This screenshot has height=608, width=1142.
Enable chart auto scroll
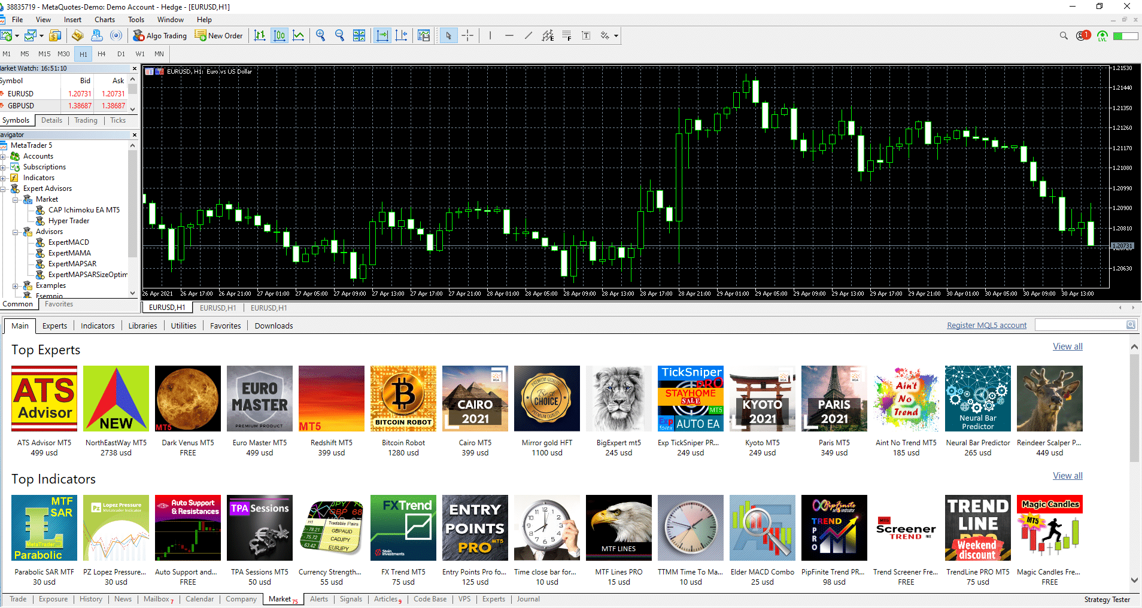tap(382, 35)
